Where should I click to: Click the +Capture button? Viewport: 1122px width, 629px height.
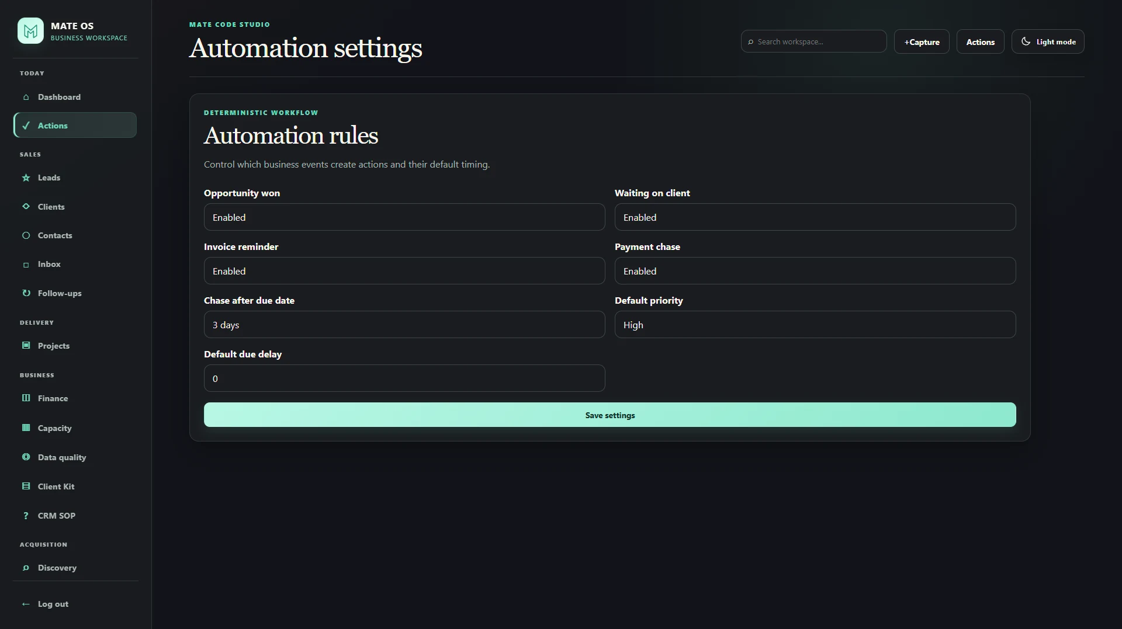coord(922,41)
